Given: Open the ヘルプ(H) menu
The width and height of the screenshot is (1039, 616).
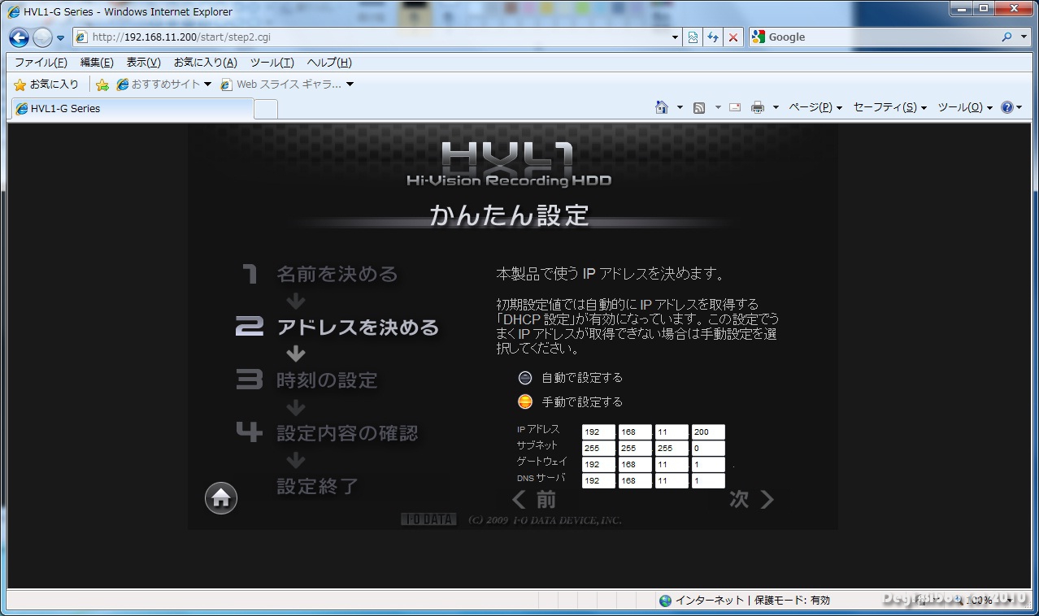Looking at the screenshot, I should pyautogui.click(x=329, y=63).
